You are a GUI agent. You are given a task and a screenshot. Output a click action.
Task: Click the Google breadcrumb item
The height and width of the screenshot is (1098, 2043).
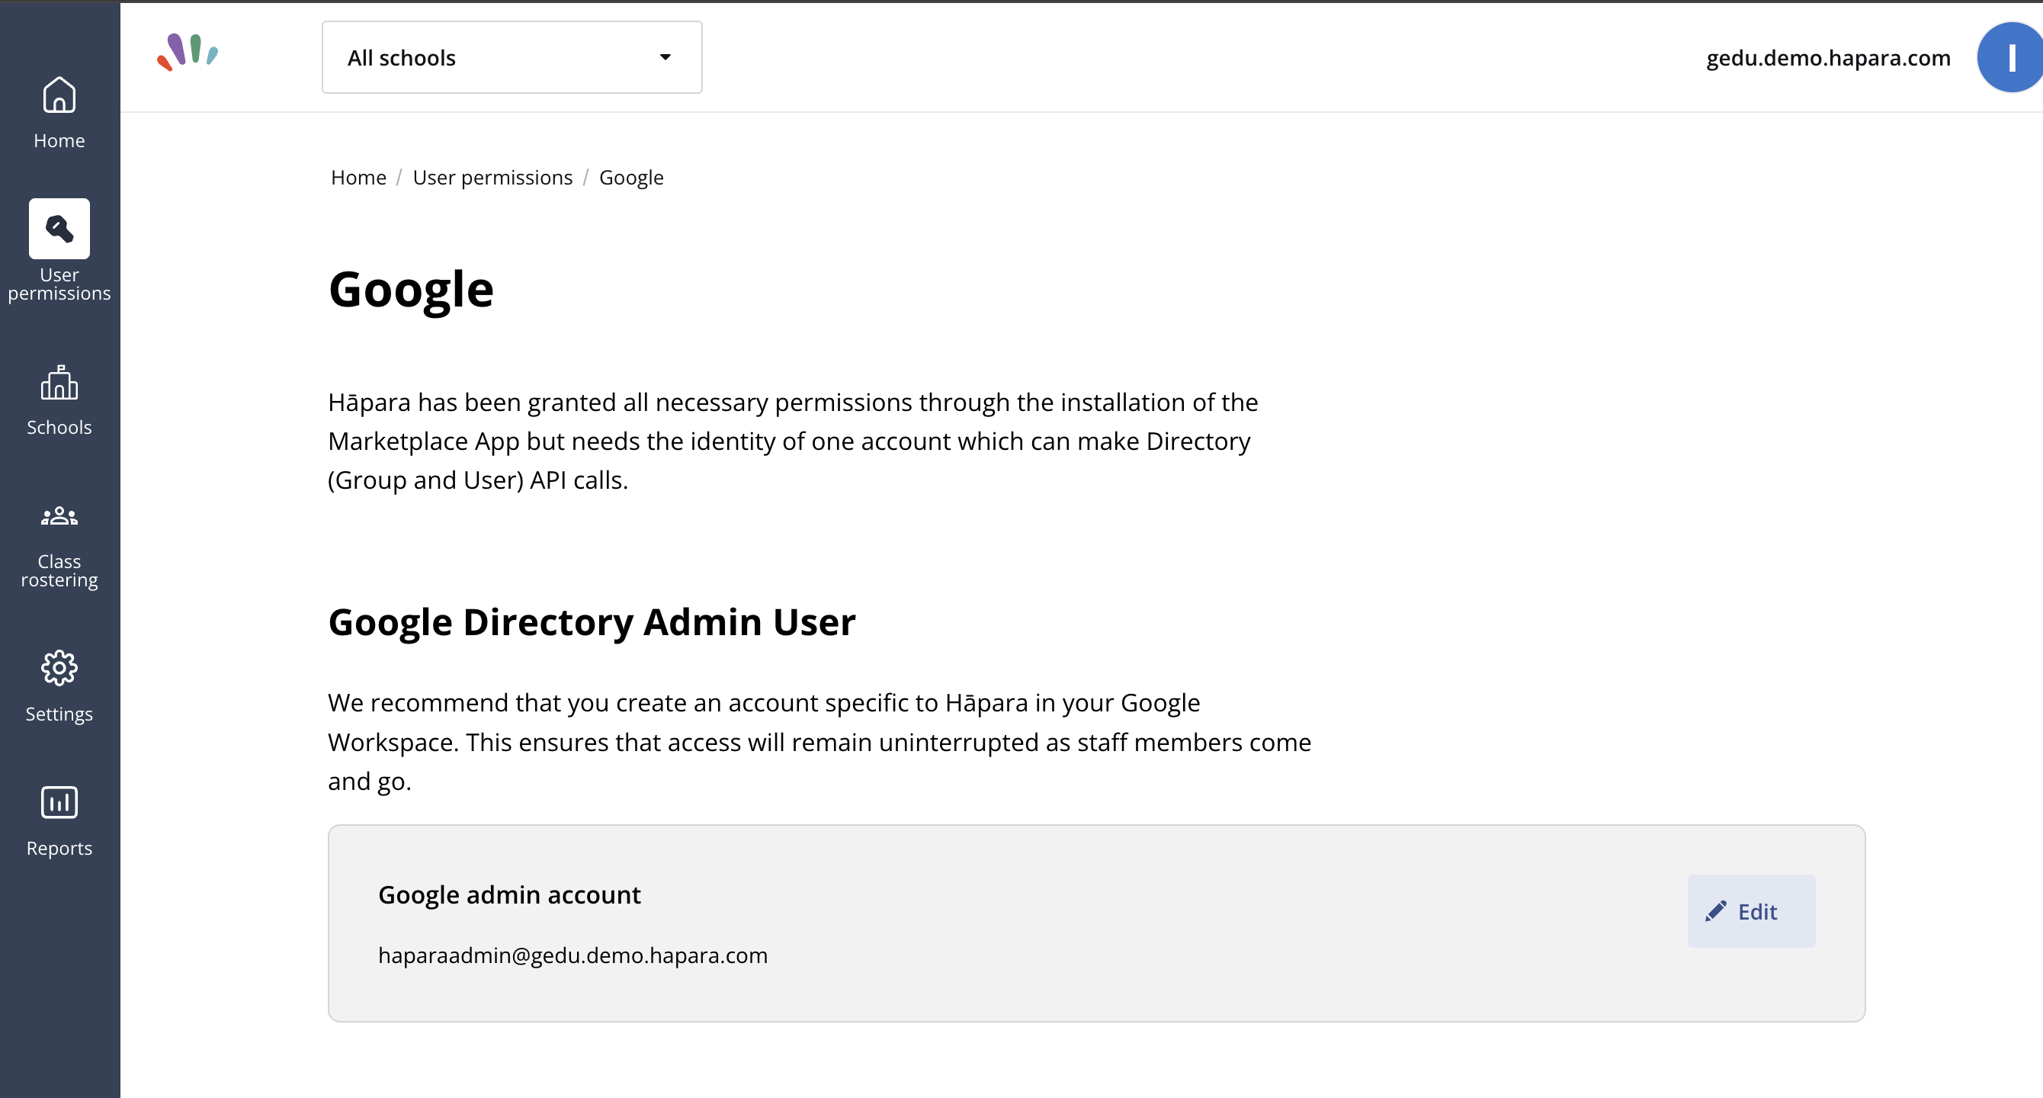pos(631,178)
